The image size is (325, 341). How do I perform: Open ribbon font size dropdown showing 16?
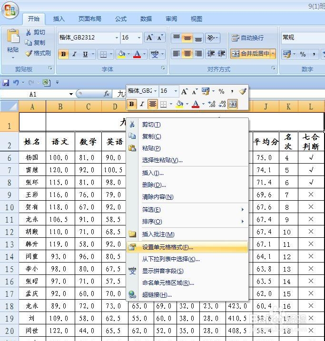[x=139, y=38]
